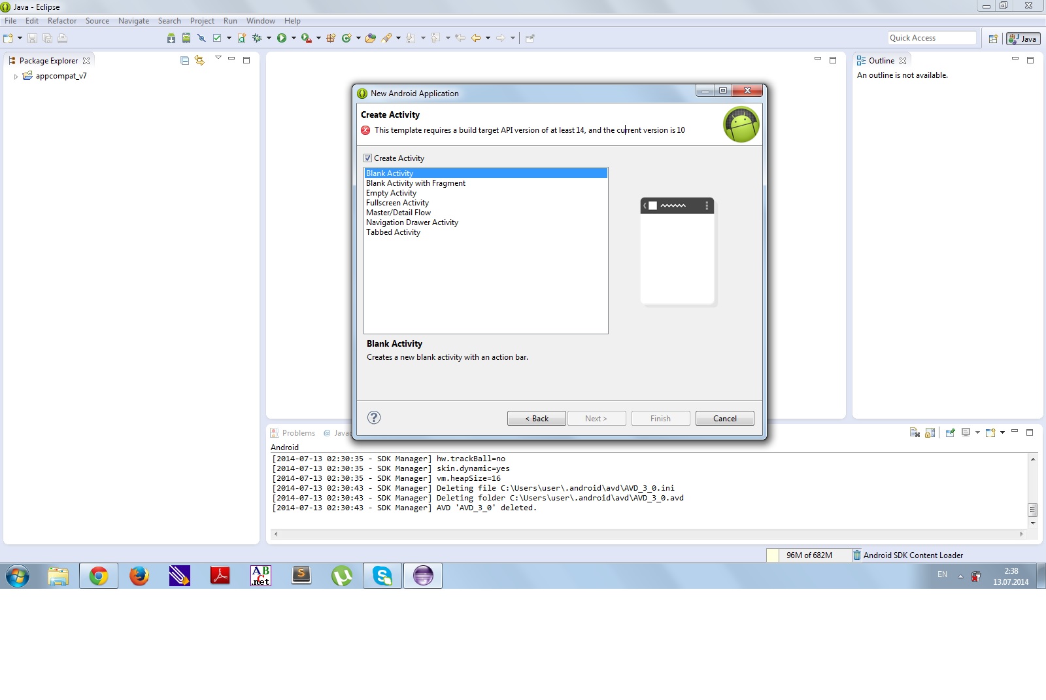Click the Back navigation yellow arrow icon
This screenshot has width=1046, height=700.
pyautogui.click(x=476, y=38)
